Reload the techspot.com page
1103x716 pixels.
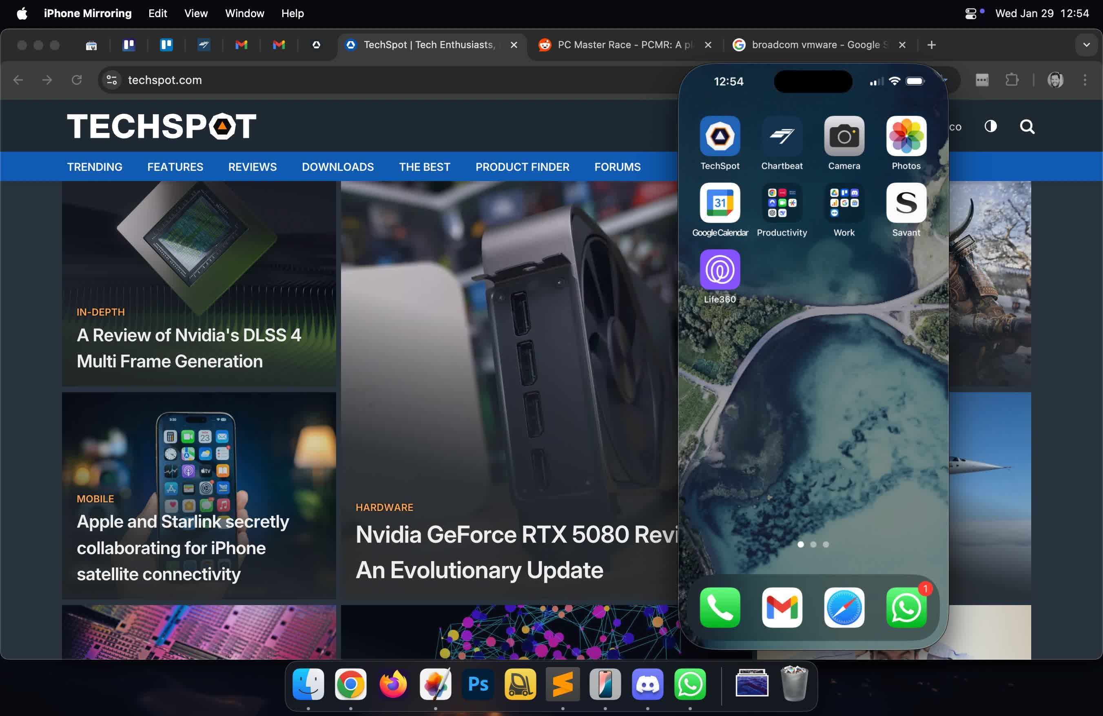point(76,80)
